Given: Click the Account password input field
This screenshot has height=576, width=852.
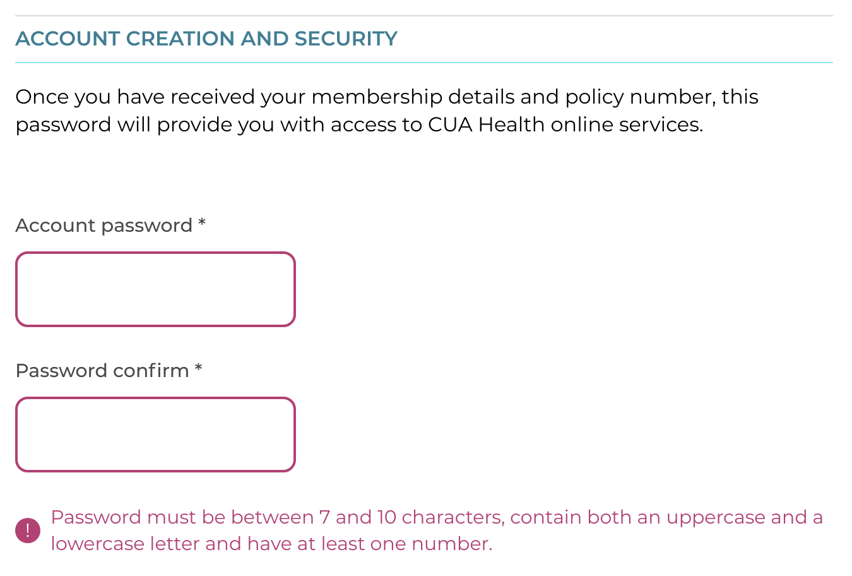Looking at the screenshot, I should pyautogui.click(x=155, y=289).
